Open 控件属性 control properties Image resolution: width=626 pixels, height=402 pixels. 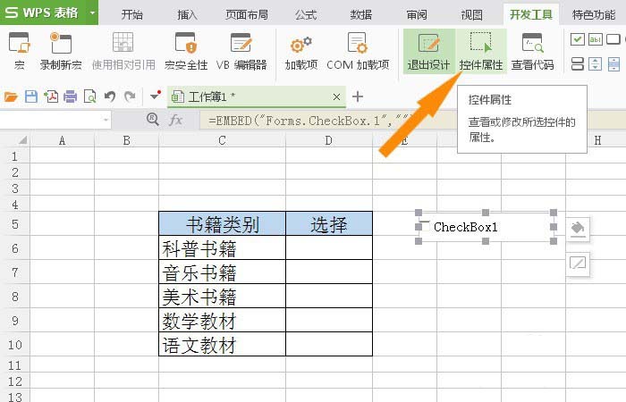click(x=481, y=45)
